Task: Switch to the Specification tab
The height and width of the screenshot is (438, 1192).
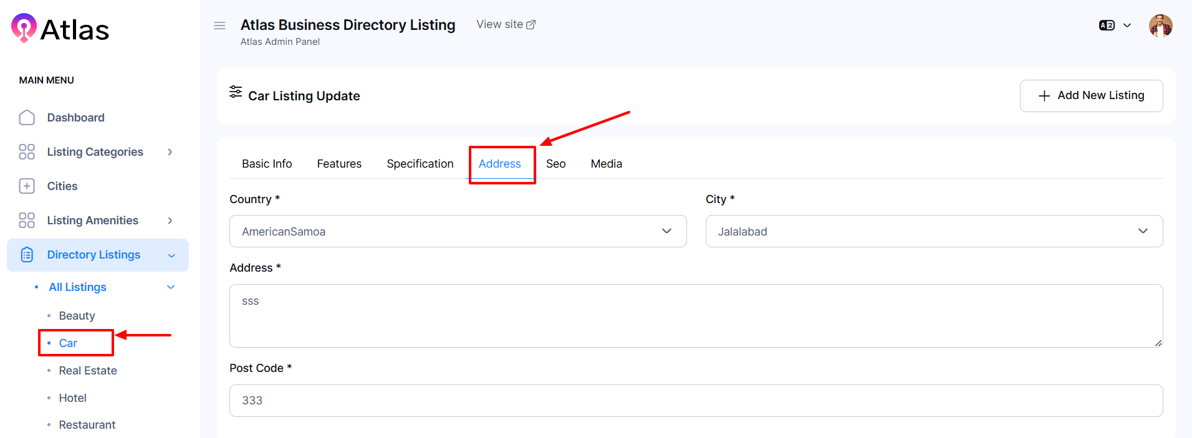Action: pyautogui.click(x=420, y=164)
